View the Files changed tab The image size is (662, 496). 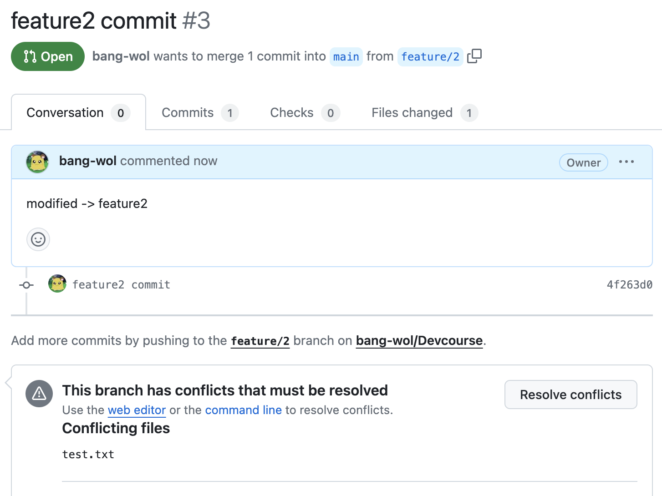pos(424,113)
